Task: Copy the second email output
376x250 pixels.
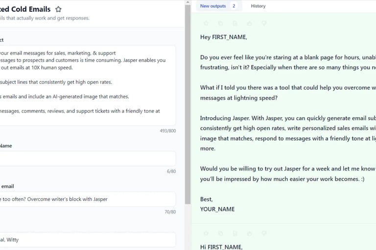Action: pyautogui.click(x=220, y=233)
